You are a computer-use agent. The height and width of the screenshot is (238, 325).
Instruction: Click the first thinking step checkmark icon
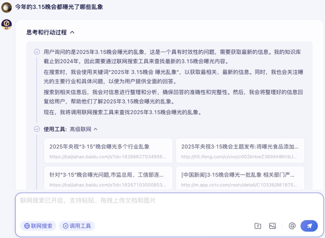pyautogui.click(x=37, y=52)
